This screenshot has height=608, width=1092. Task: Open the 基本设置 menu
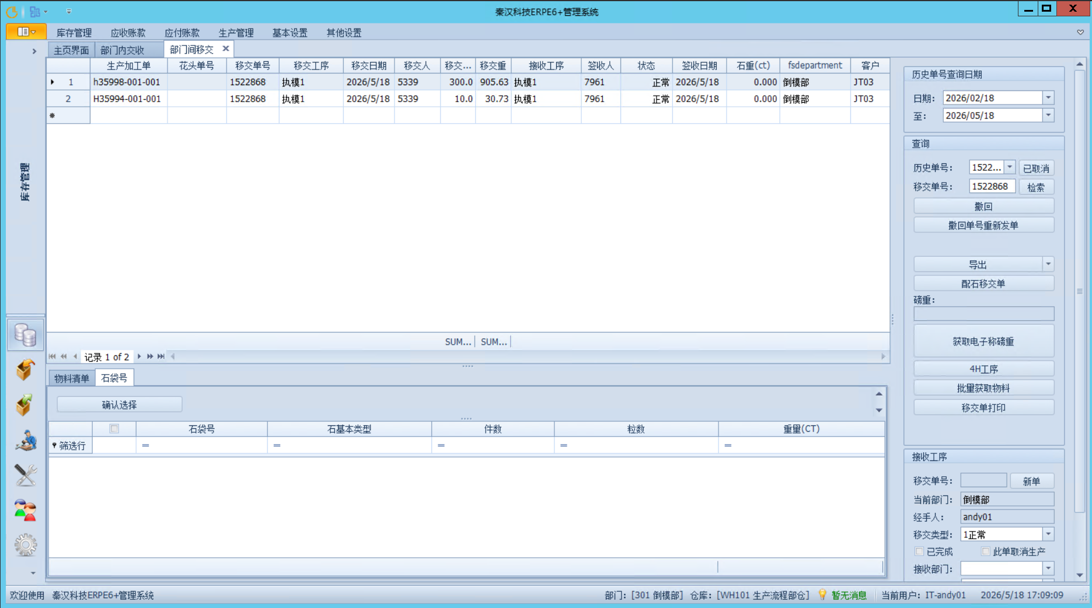click(x=290, y=33)
